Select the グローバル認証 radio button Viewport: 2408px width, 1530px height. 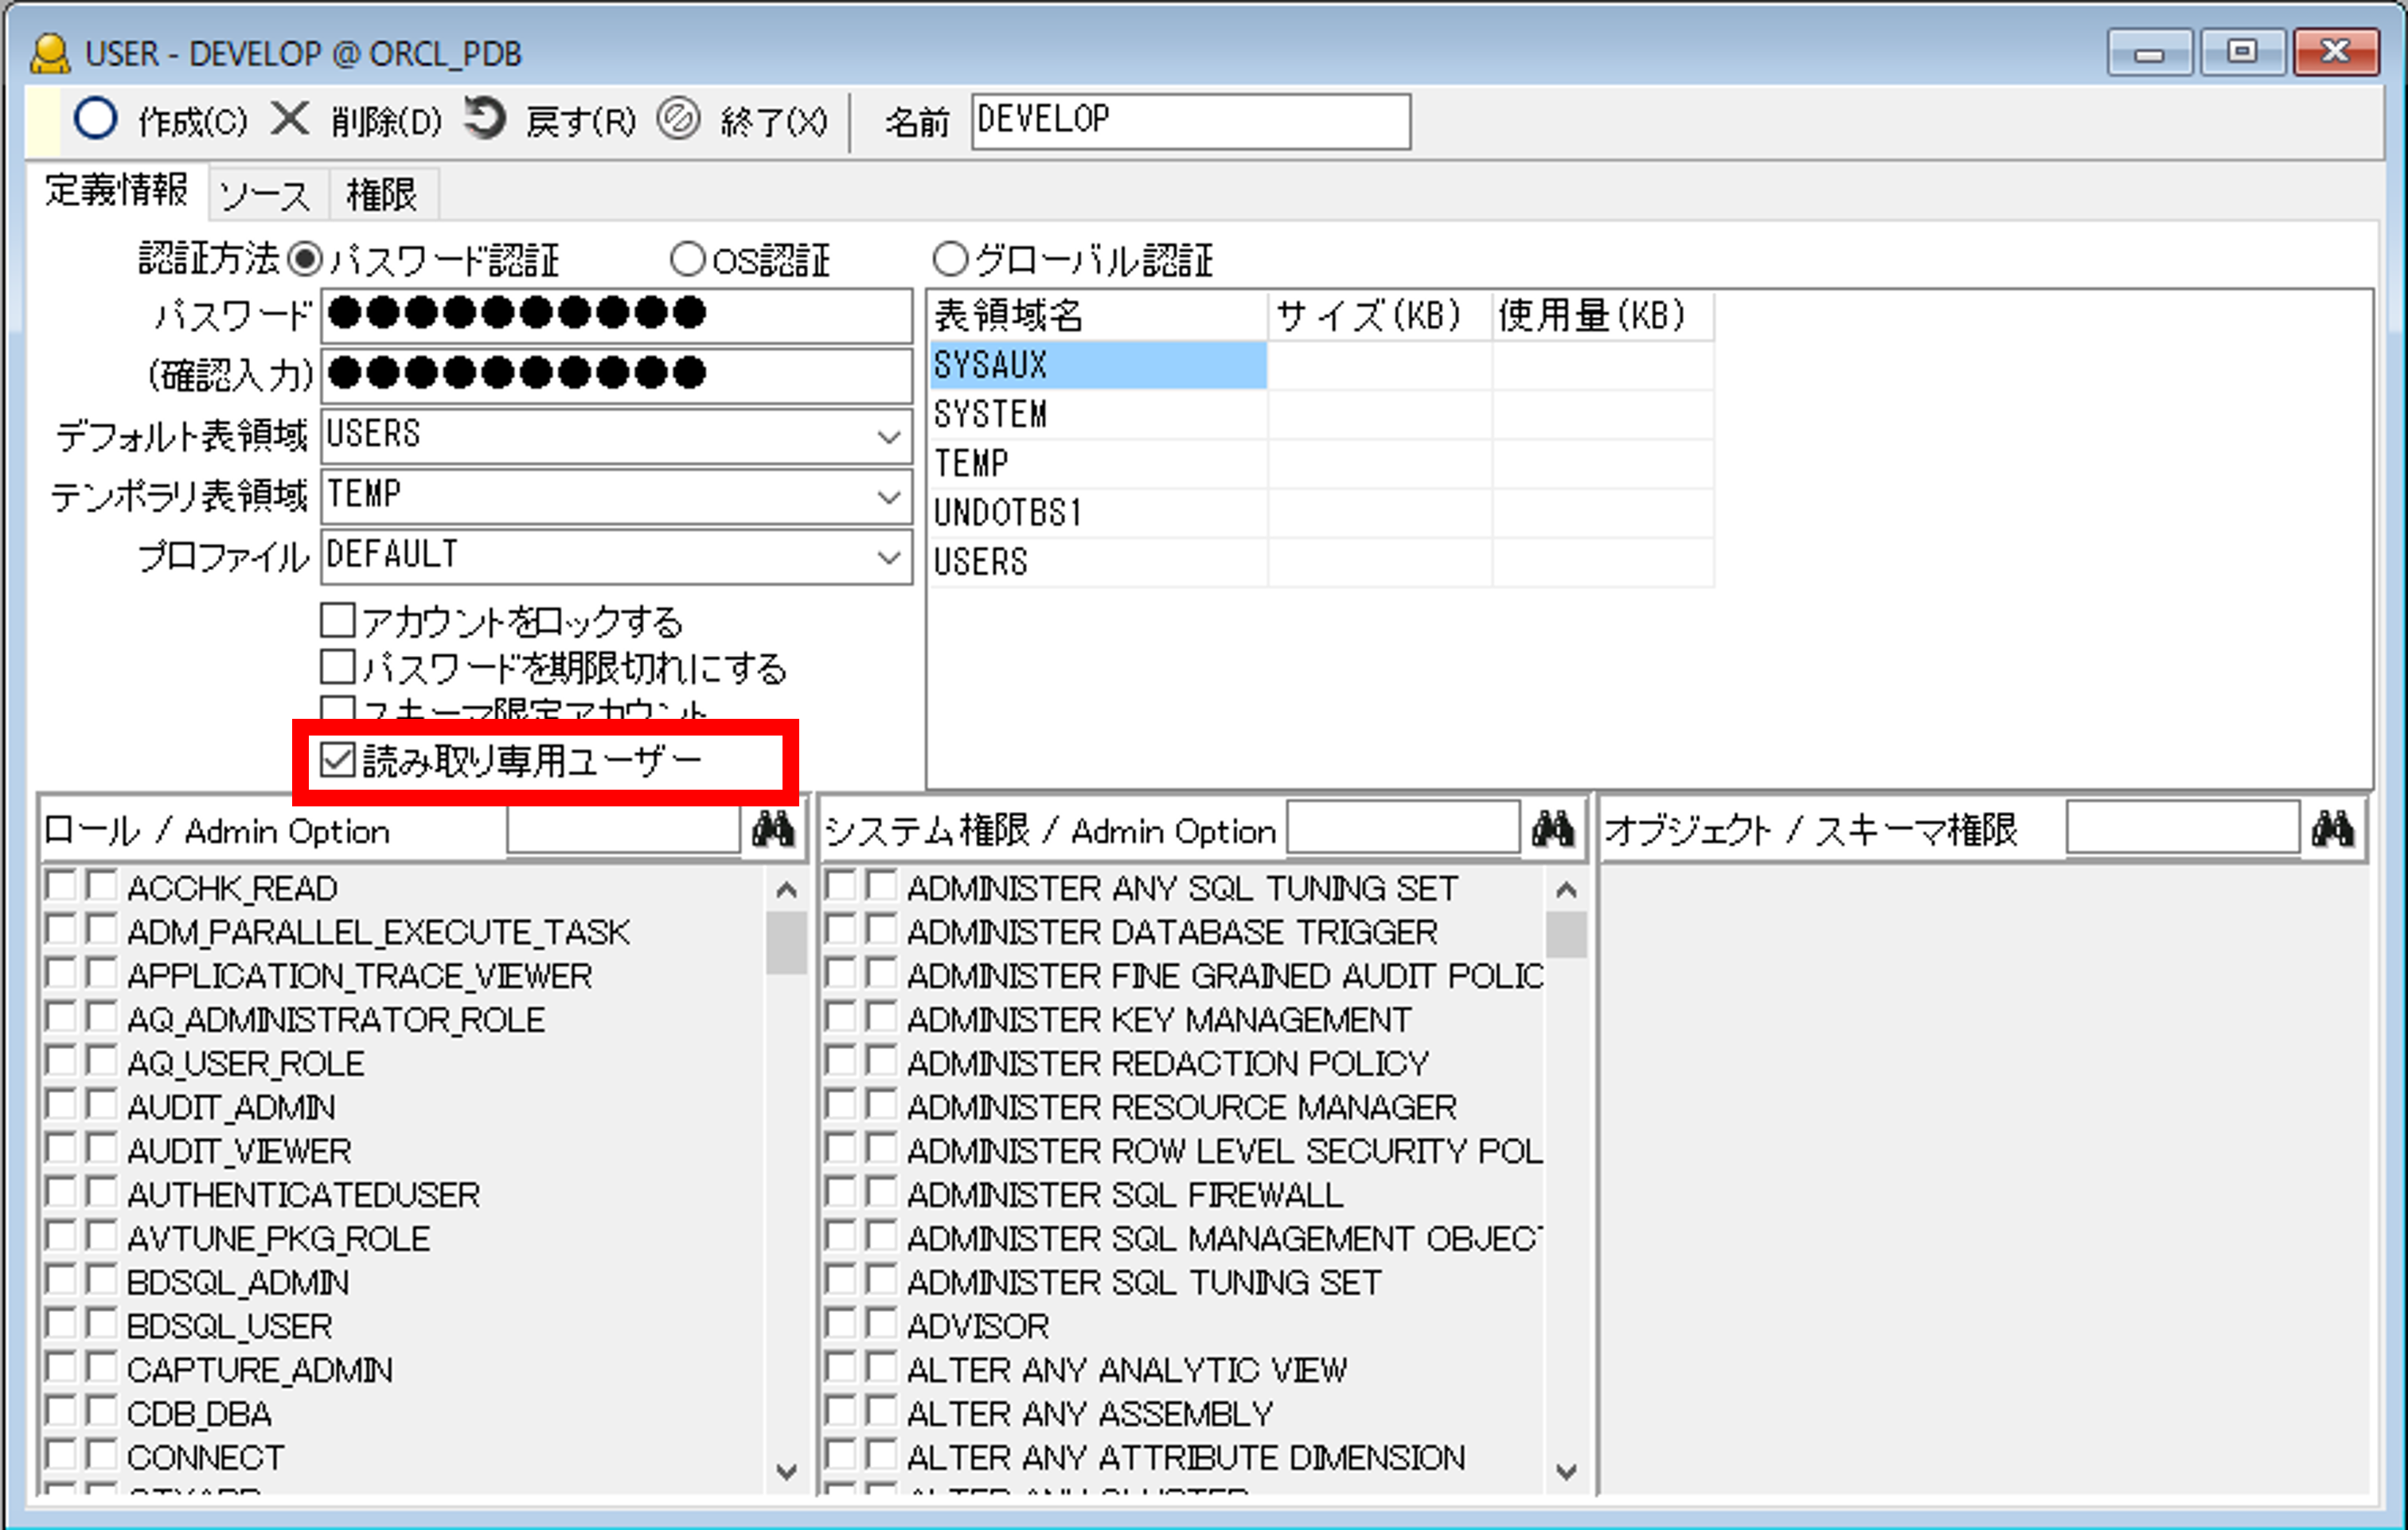[950, 259]
